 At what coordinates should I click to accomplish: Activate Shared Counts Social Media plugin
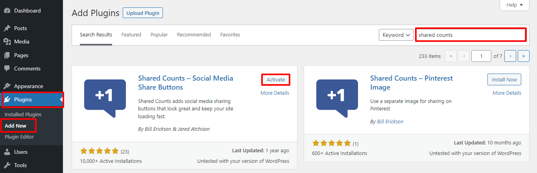coord(276,79)
